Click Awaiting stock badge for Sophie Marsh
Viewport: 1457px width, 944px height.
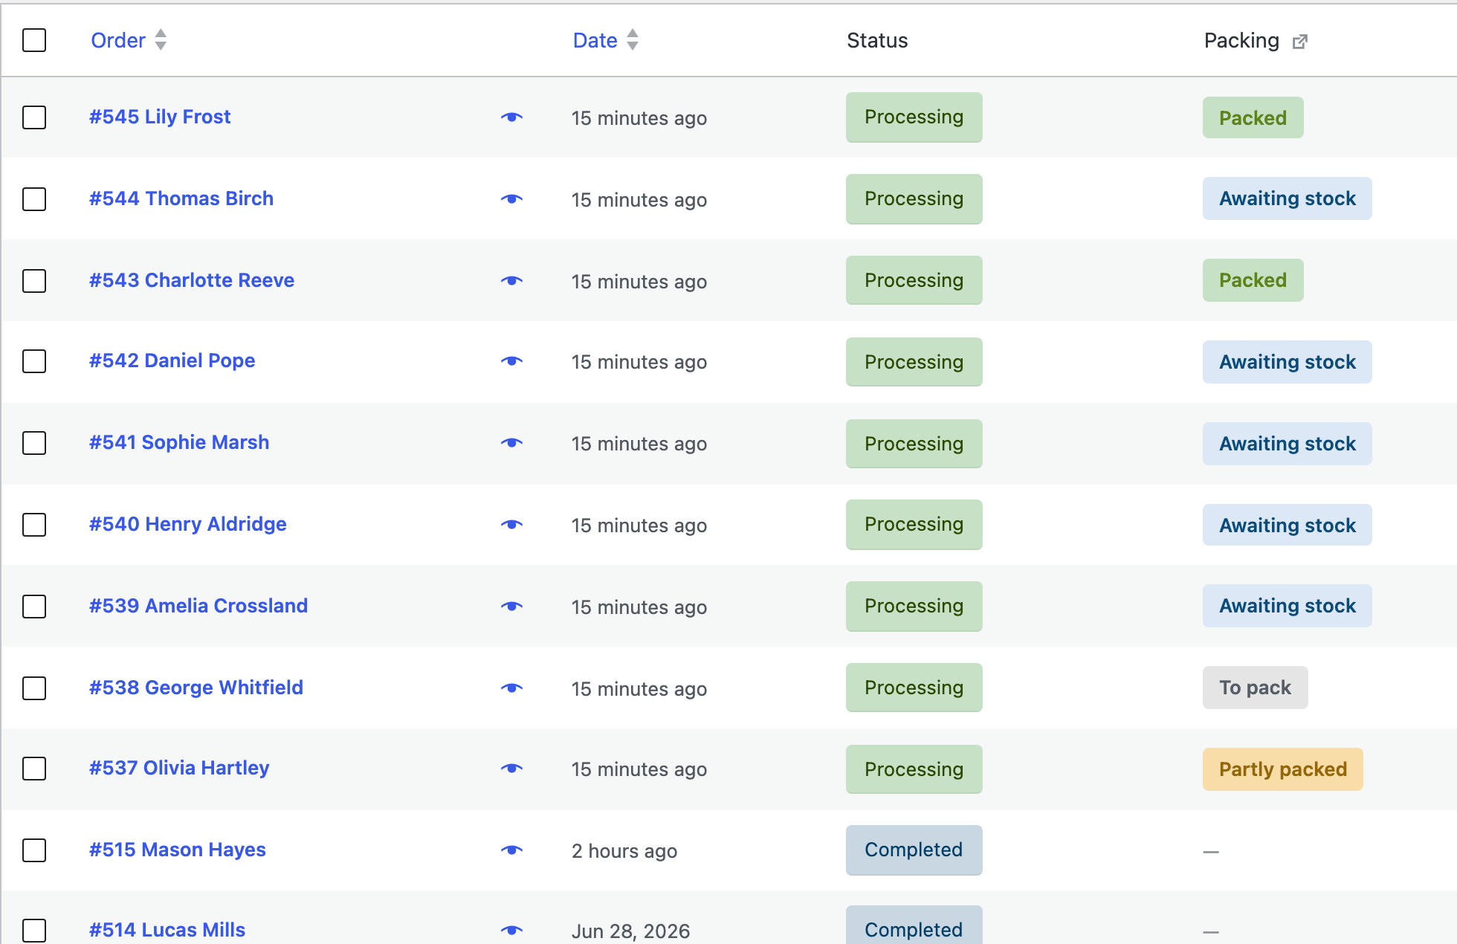click(1287, 444)
